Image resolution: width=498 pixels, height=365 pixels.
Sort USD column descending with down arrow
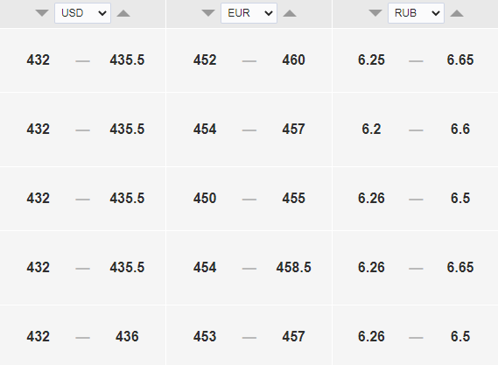tap(42, 13)
